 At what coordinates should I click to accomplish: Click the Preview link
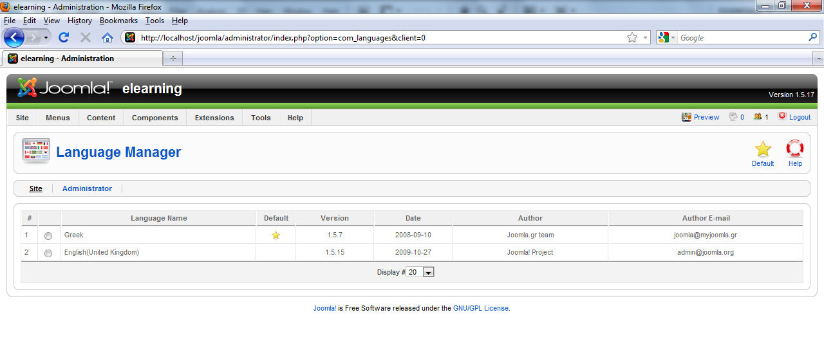click(x=706, y=117)
